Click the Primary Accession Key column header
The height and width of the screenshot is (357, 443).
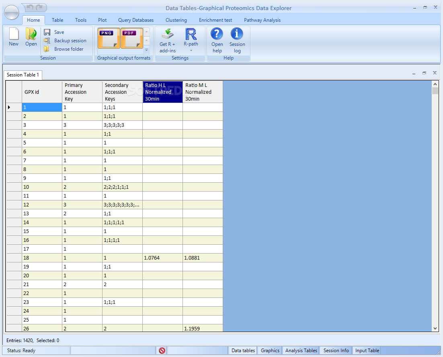[x=82, y=92]
